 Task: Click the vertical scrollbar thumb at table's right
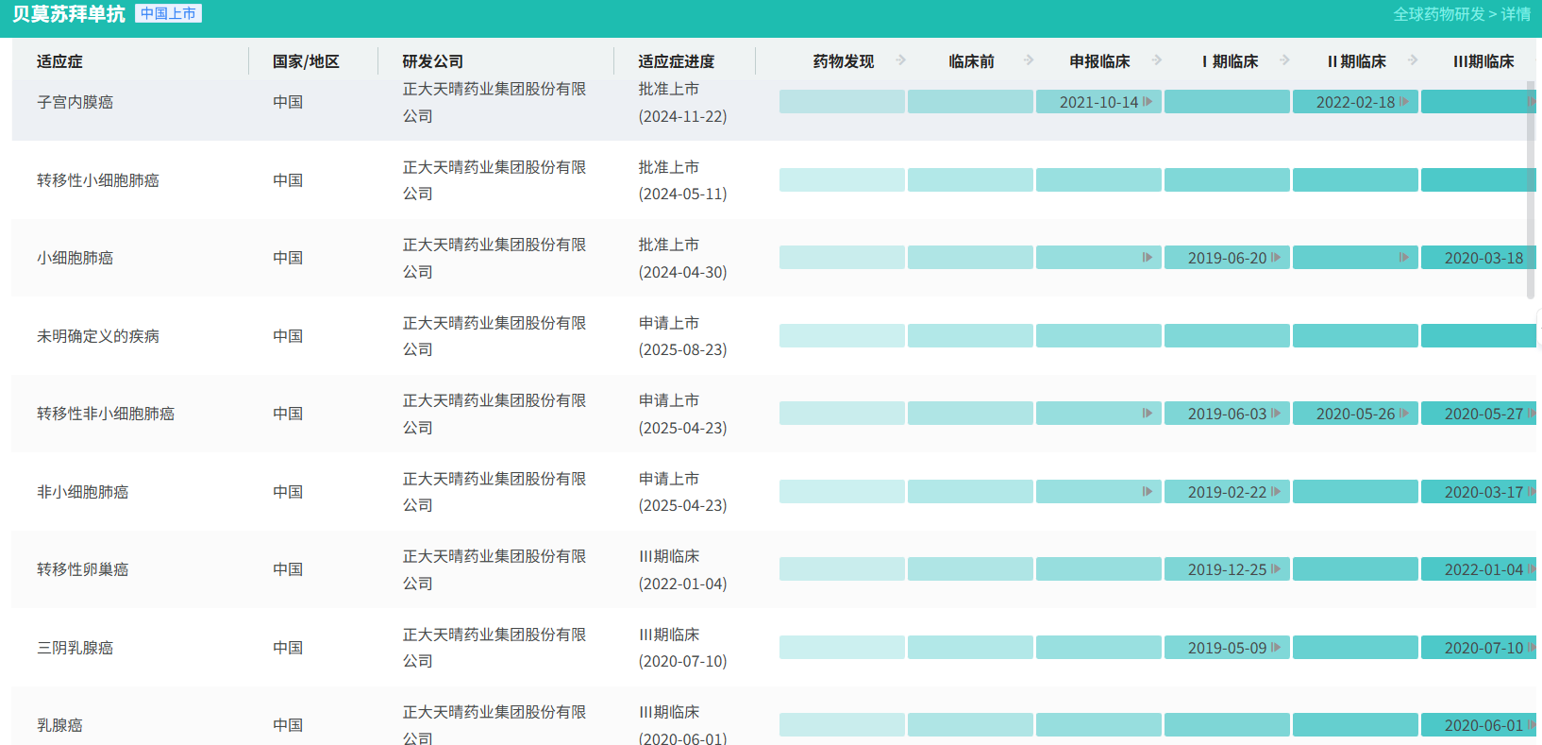tap(1531, 189)
